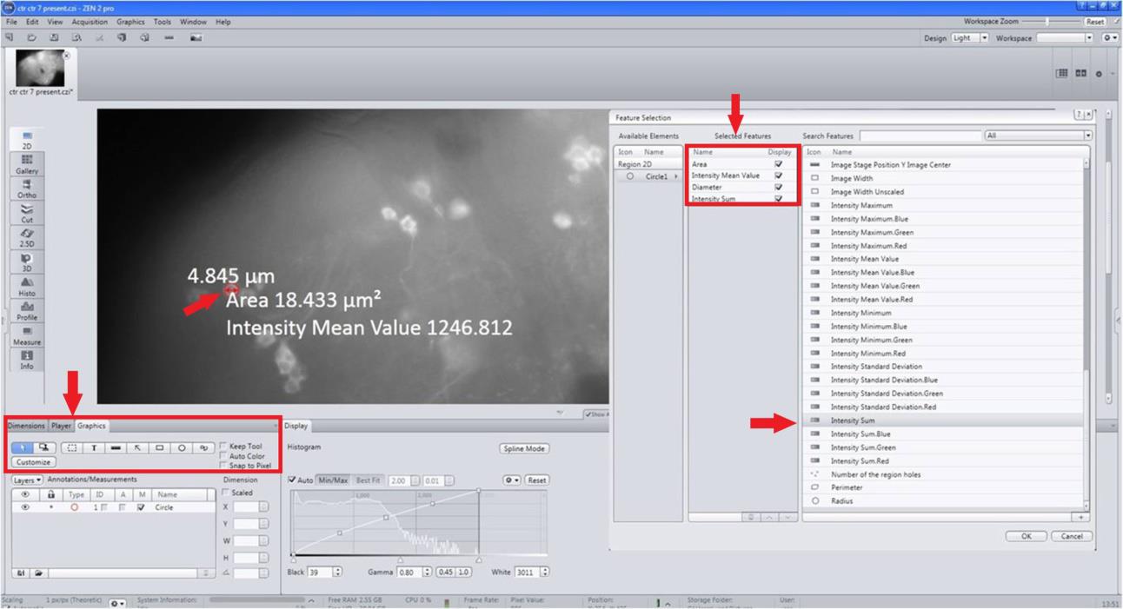Toggle the Keep Tool checkbox

tap(223, 447)
